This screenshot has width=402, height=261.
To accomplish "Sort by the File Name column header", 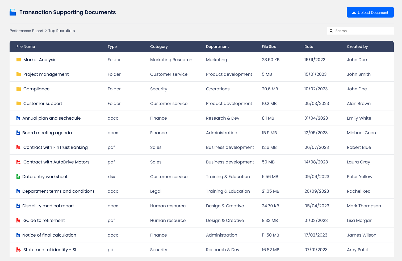I will [26, 47].
